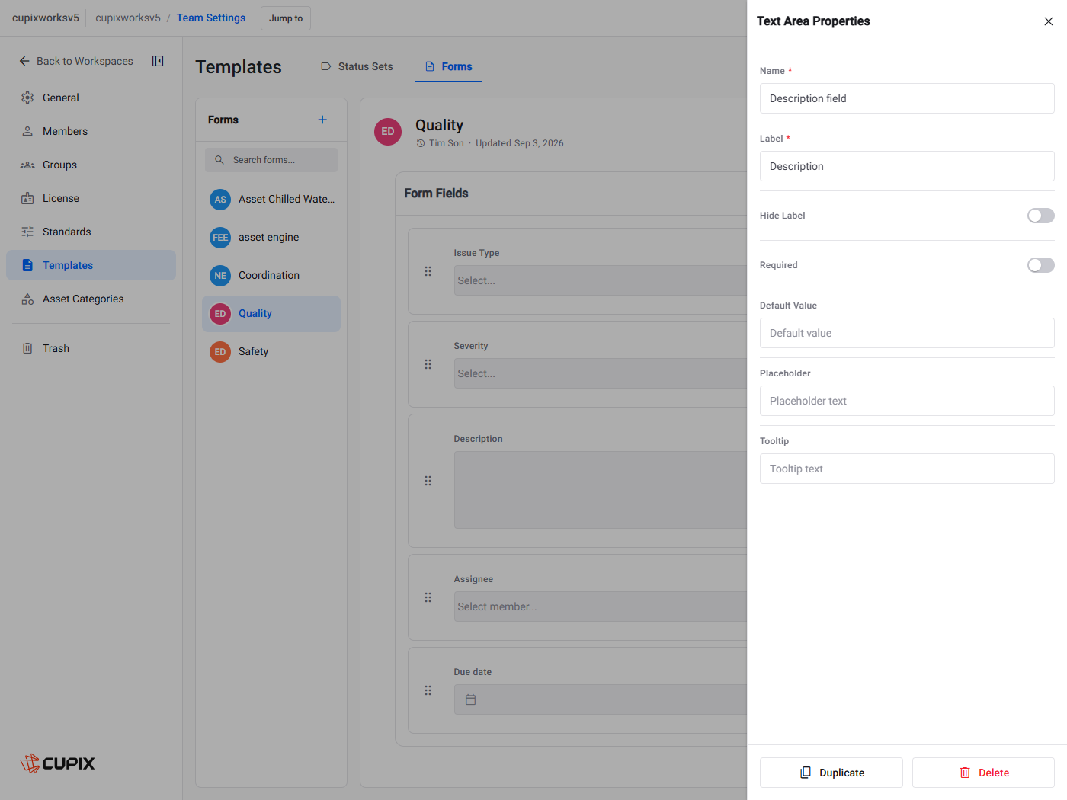Open the Severity select dropdown
This screenshot has height=800, width=1067.
[601, 373]
